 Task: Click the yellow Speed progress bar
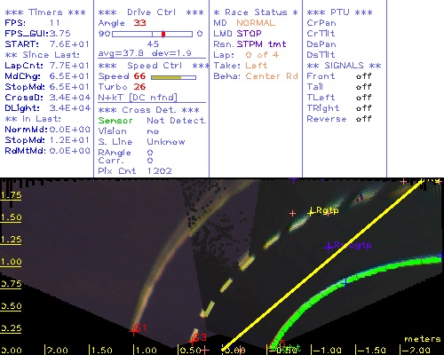tap(173, 77)
